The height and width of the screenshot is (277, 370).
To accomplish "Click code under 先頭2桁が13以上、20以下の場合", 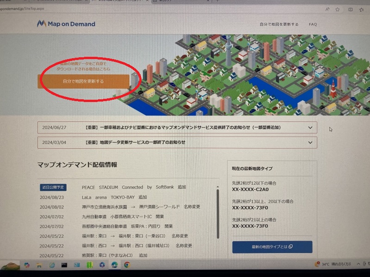I will (x=250, y=208).
